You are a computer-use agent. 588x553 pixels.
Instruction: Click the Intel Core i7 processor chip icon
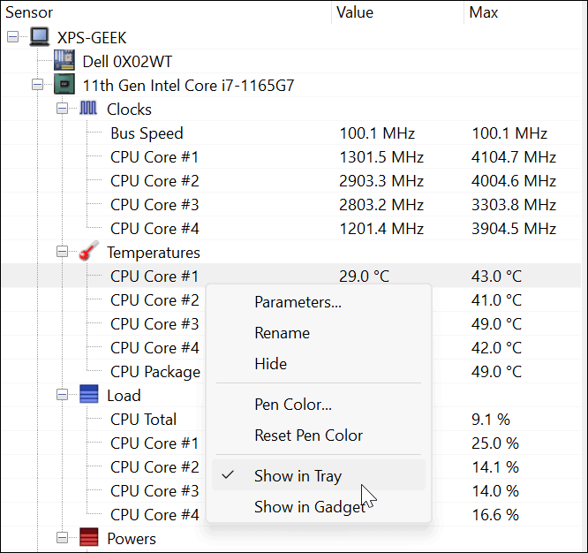[64, 86]
